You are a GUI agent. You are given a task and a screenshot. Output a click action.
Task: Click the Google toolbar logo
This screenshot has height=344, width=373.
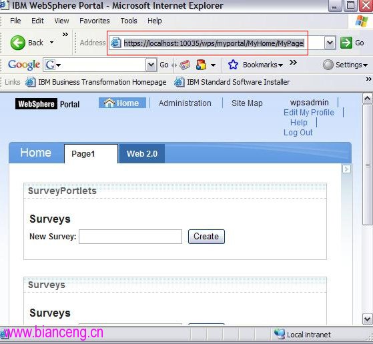(x=24, y=65)
